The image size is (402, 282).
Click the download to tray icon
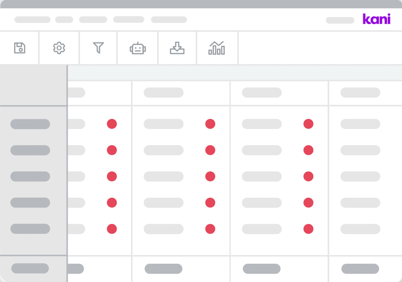click(x=177, y=48)
